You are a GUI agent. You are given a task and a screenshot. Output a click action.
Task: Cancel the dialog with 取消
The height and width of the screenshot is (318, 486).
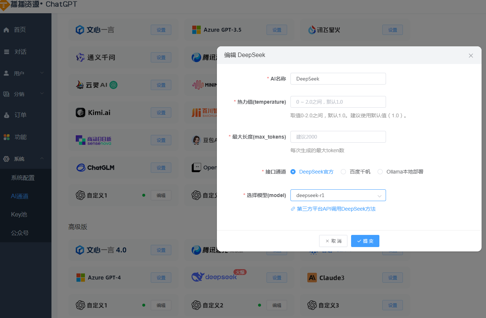(333, 241)
